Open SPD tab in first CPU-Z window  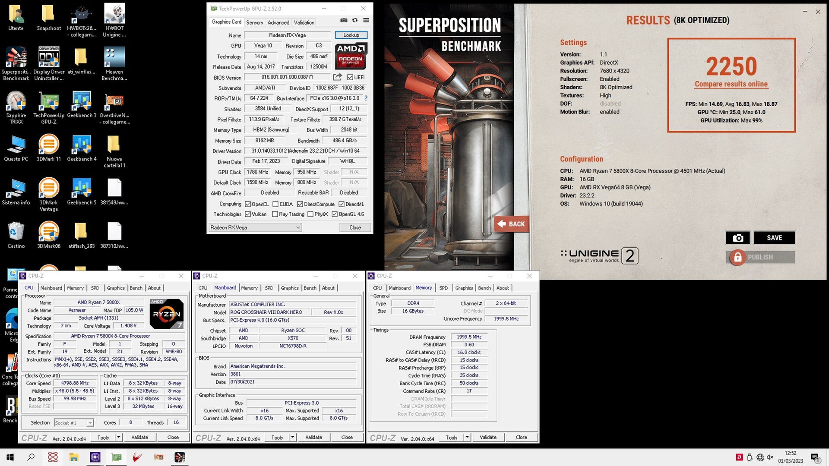(x=95, y=288)
